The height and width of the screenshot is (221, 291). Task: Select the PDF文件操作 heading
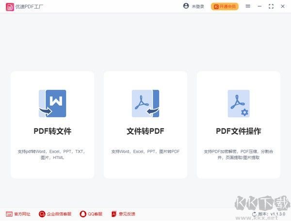239,131
